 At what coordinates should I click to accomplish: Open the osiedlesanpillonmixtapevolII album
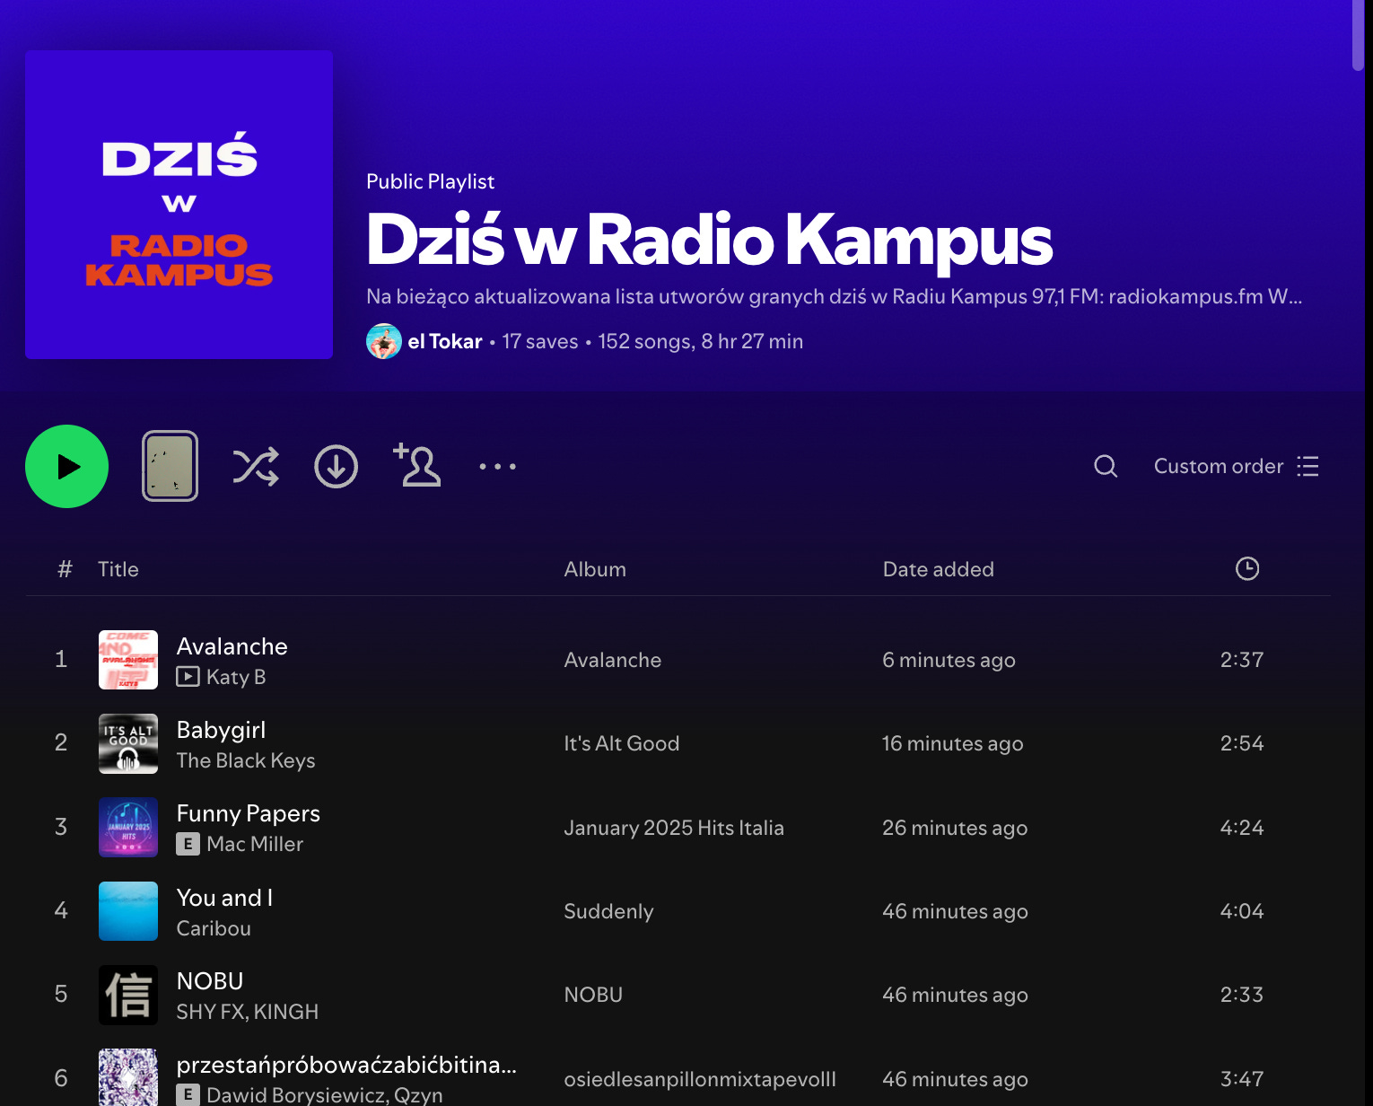[x=700, y=1079]
